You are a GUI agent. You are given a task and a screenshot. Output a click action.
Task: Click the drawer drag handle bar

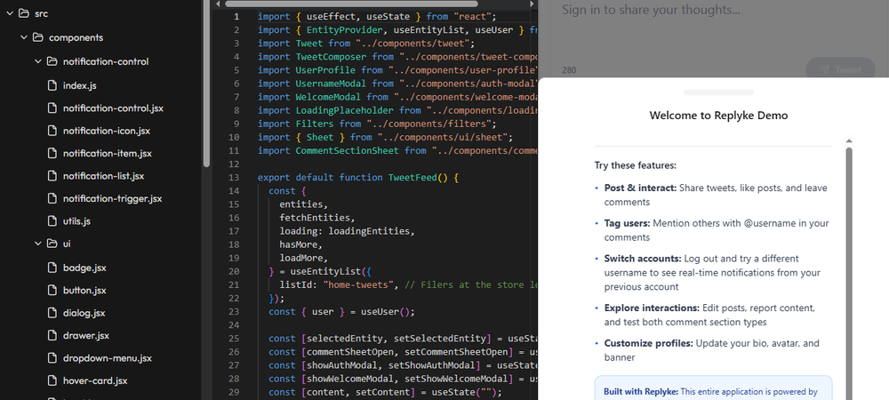pos(718,92)
